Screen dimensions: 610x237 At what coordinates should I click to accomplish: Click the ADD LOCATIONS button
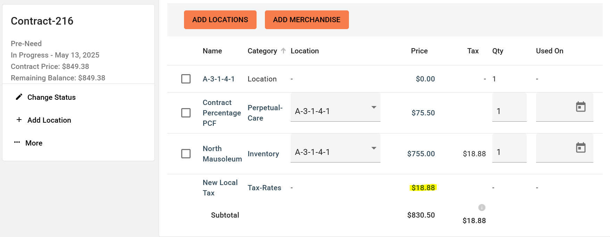[220, 20]
